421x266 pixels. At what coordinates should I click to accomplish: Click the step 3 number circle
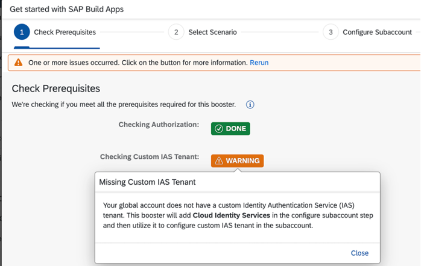point(331,32)
